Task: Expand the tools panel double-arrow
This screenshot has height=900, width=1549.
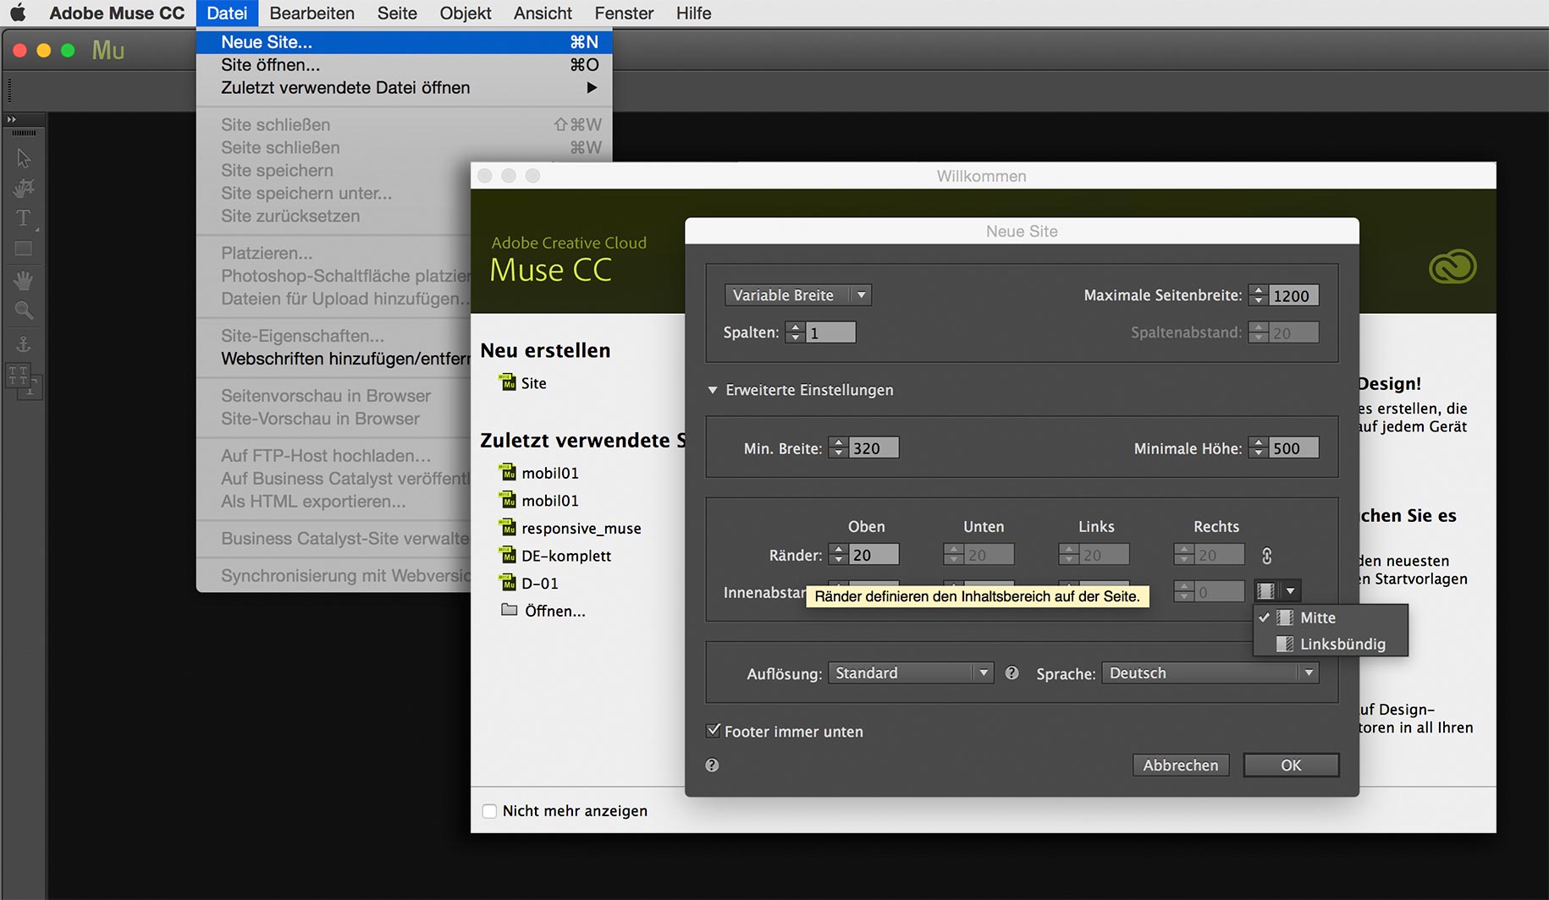Action: tap(12, 119)
